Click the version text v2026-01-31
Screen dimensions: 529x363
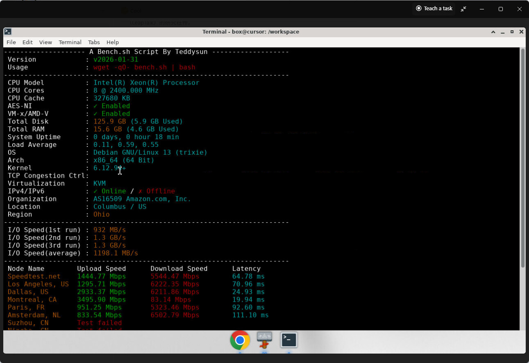pyautogui.click(x=116, y=60)
